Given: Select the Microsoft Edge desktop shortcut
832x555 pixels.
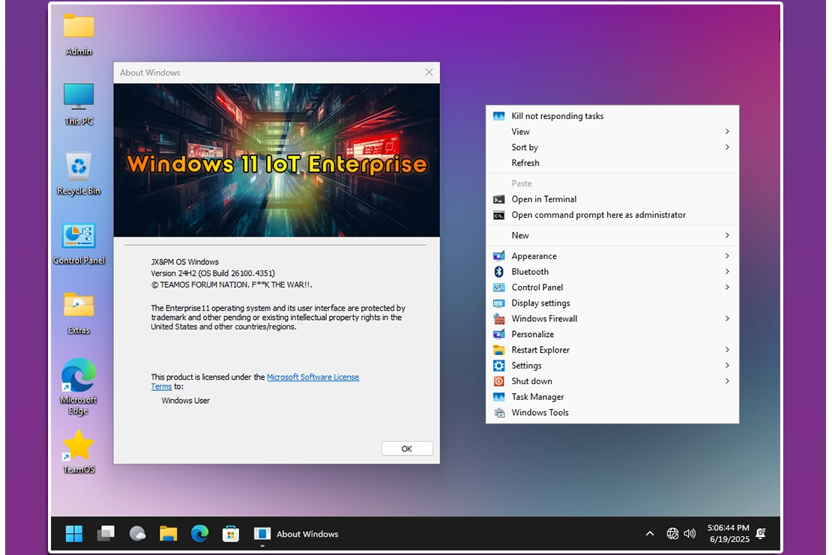Looking at the screenshot, I should point(79,386).
